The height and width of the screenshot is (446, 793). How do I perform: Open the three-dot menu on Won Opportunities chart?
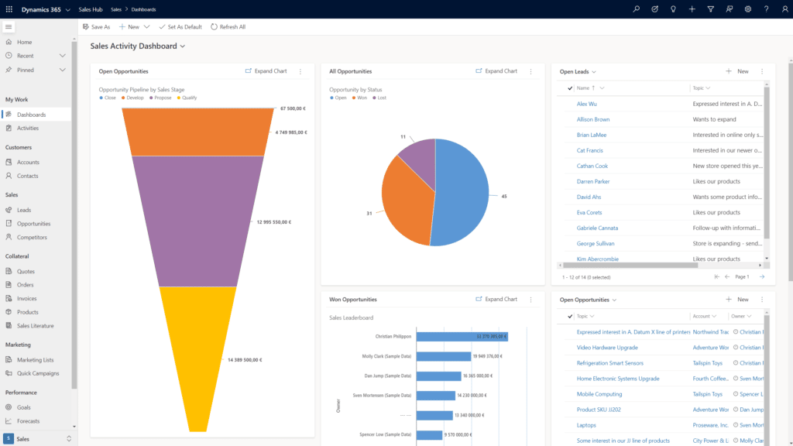point(531,300)
